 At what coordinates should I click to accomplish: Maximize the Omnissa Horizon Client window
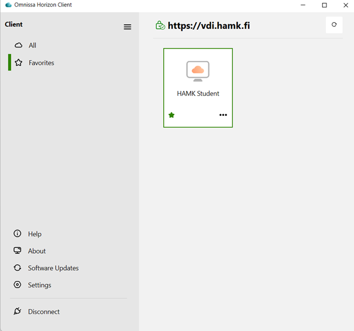pyautogui.click(x=324, y=5)
